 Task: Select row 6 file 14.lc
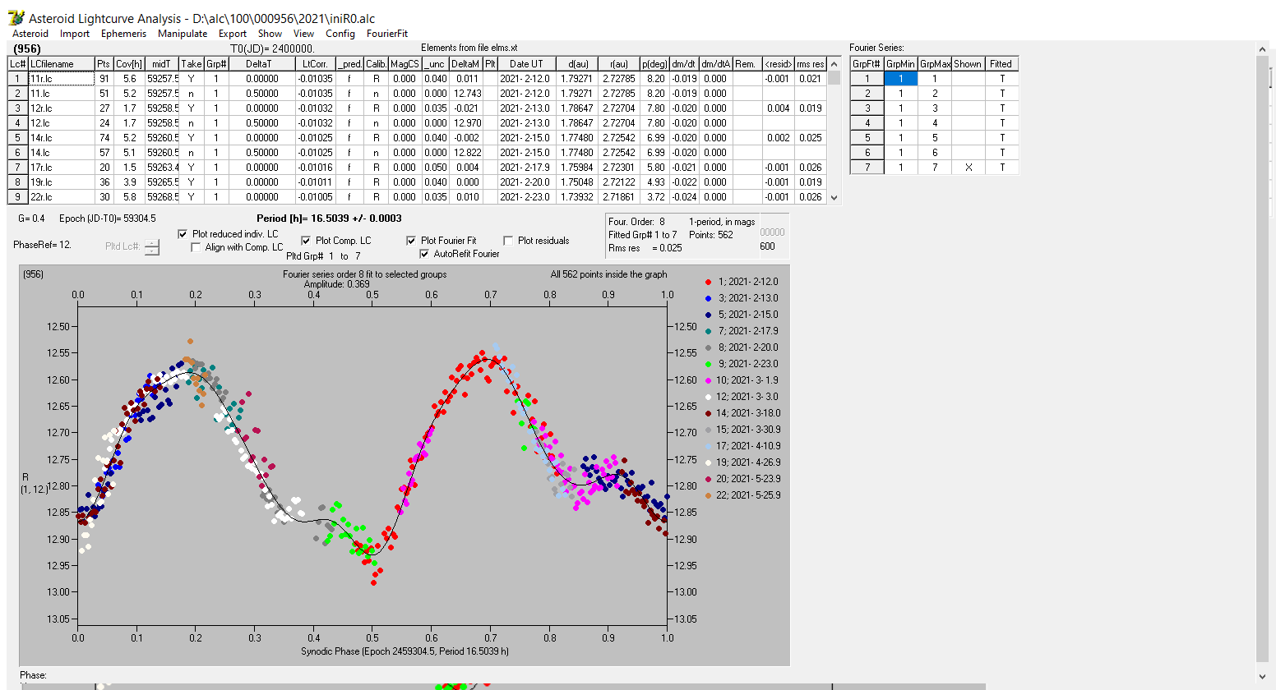pyautogui.click(x=61, y=153)
